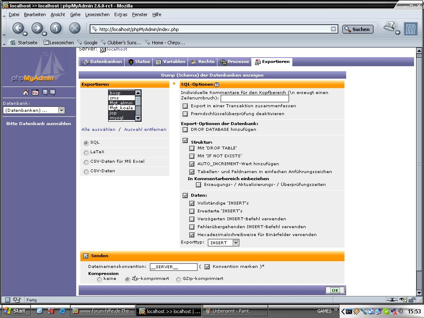Open the SQL query window icon

pos(35,92)
